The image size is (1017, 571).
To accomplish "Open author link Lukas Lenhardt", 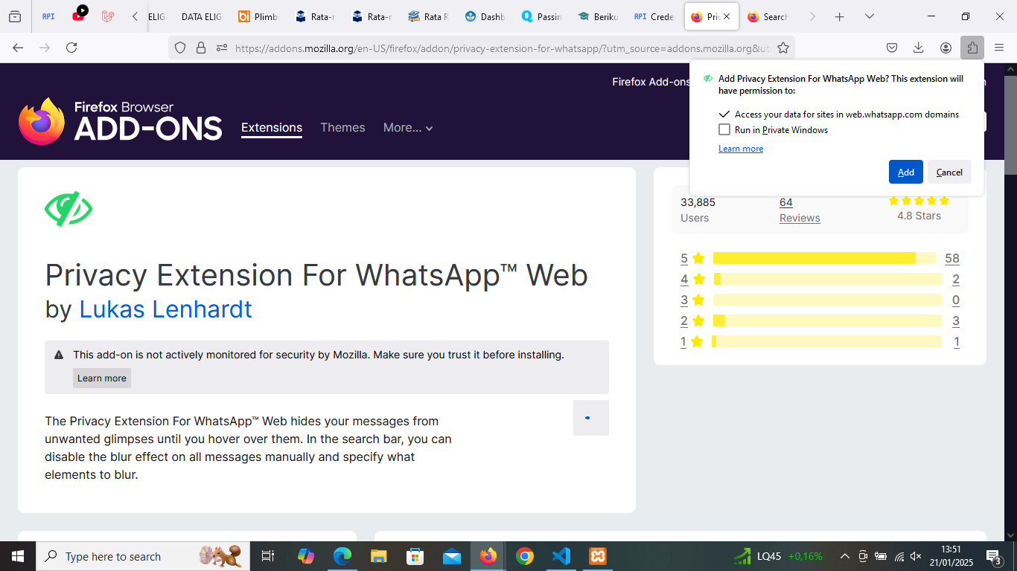I will [165, 309].
